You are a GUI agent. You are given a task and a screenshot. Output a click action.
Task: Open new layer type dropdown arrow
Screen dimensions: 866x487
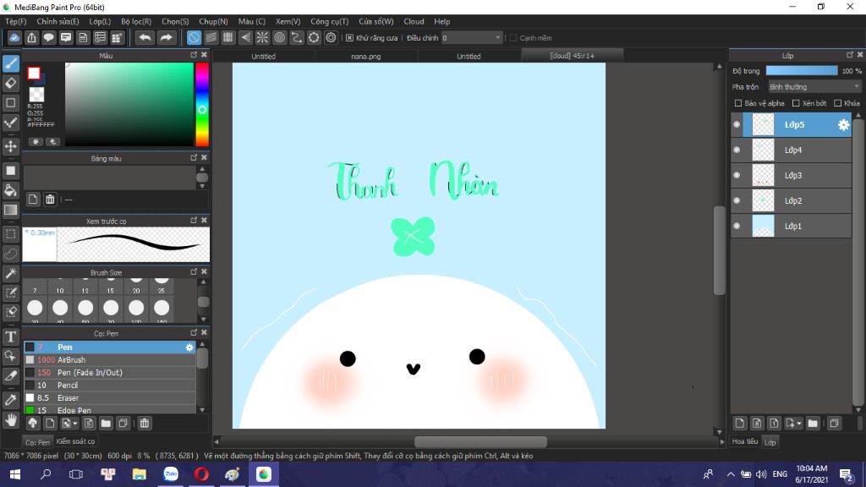click(x=799, y=424)
